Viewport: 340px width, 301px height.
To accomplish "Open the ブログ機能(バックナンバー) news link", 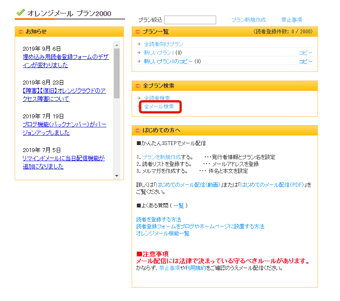I will click(65, 128).
